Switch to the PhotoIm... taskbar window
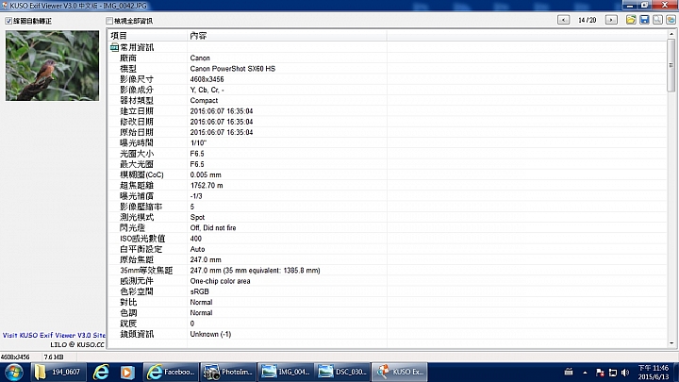 coord(228,372)
